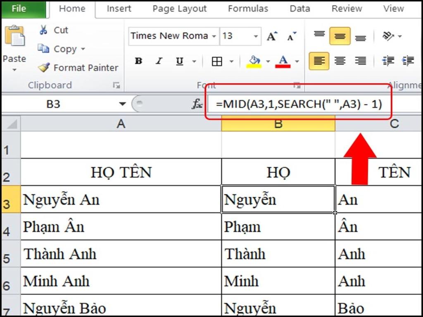This screenshot has height=317, width=423.
Task: Select the Cut icon
Action: click(x=43, y=30)
